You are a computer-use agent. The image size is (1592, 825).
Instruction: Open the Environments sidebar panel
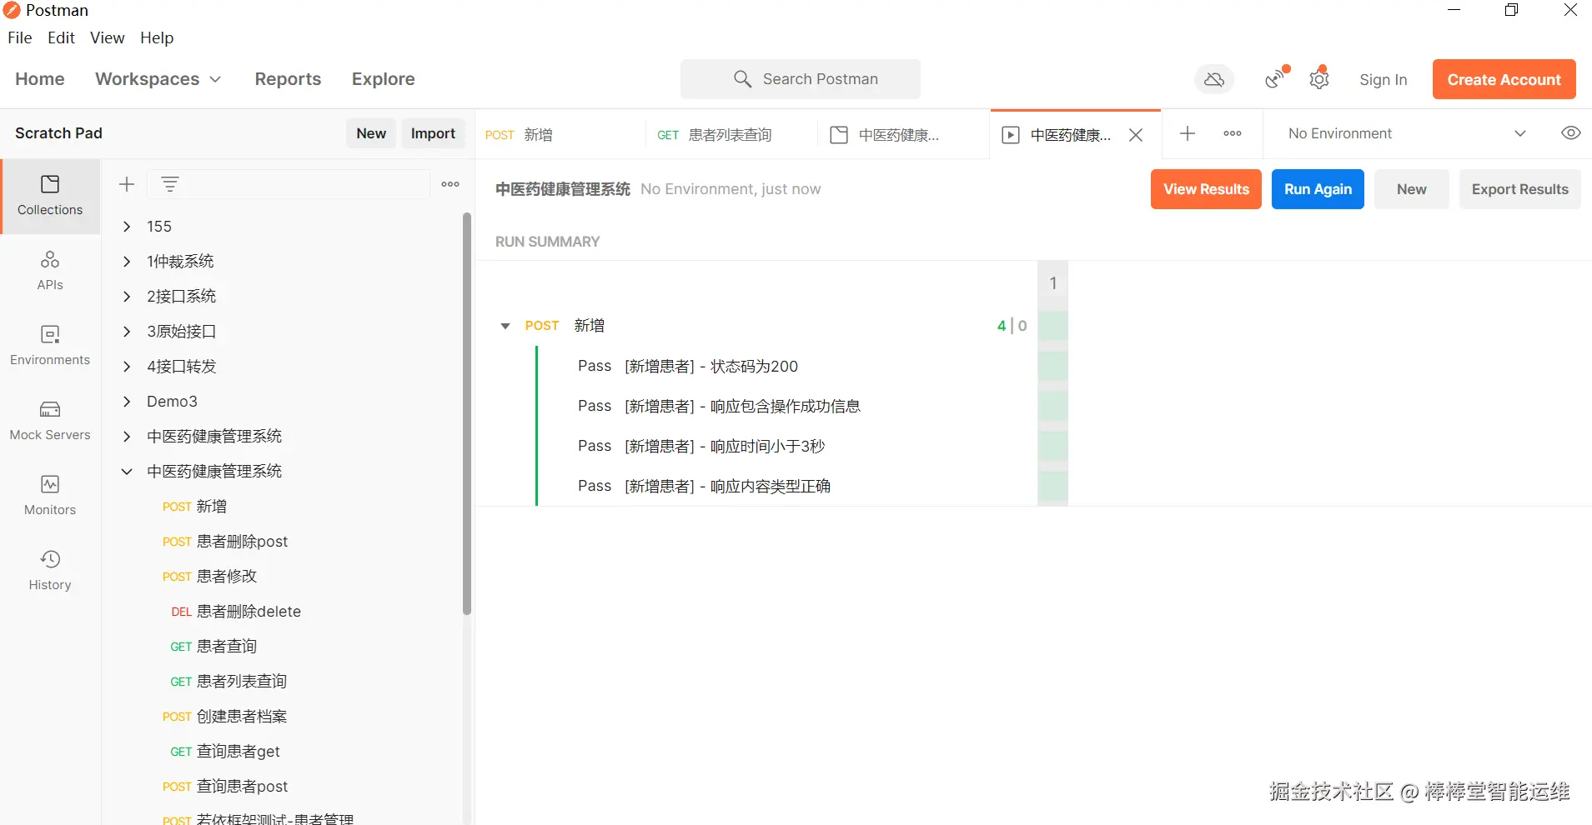pos(50,346)
